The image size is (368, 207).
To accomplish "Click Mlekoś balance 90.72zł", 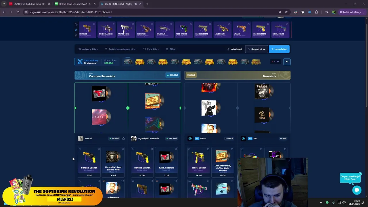I will point(114,139).
